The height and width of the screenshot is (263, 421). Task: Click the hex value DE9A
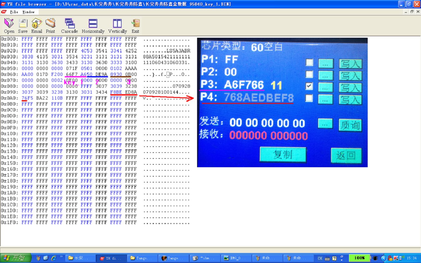tap(101, 75)
